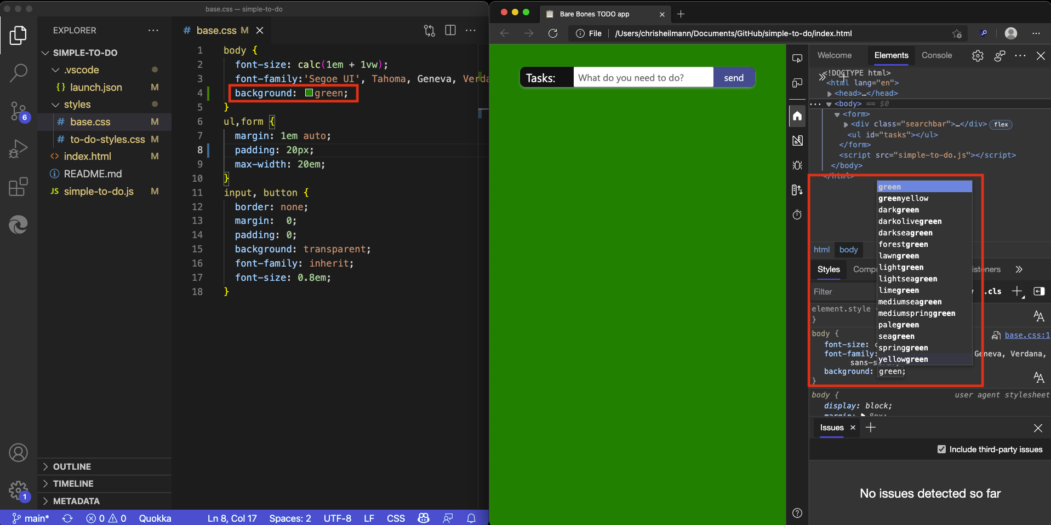1051x525 pixels.
Task: Click the DevTools feedback icon
Action: (x=999, y=56)
